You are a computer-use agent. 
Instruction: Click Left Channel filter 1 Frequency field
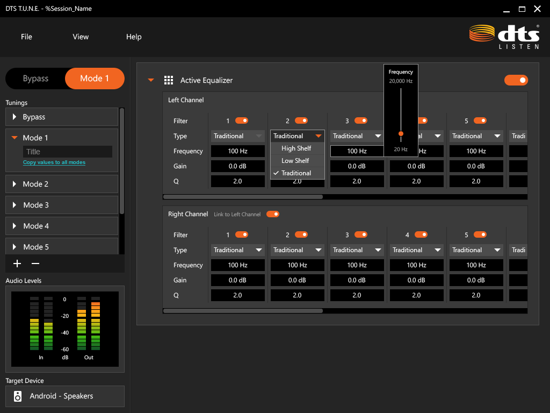click(x=238, y=151)
